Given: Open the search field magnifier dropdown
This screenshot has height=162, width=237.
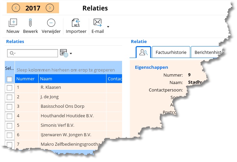Looking at the screenshot, I should [13, 53].
